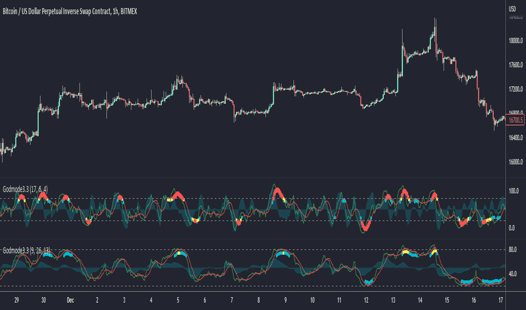Screen dimensions: 526x310
Task: Click the Dec month label on time axis
Action: click(70, 300)
